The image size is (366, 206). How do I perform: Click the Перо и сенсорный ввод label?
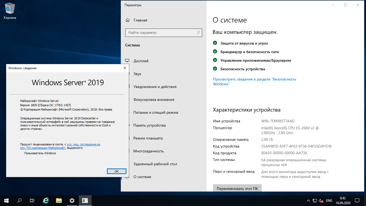point(234,172)
